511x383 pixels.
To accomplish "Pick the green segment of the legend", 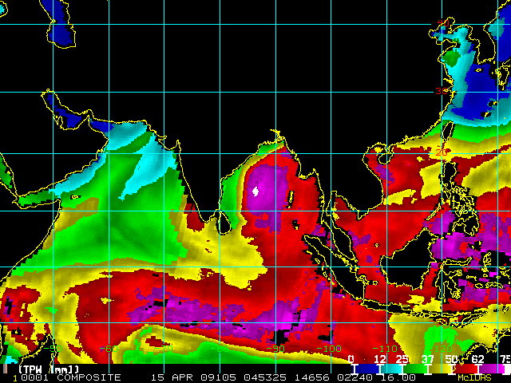I will 415,369.
